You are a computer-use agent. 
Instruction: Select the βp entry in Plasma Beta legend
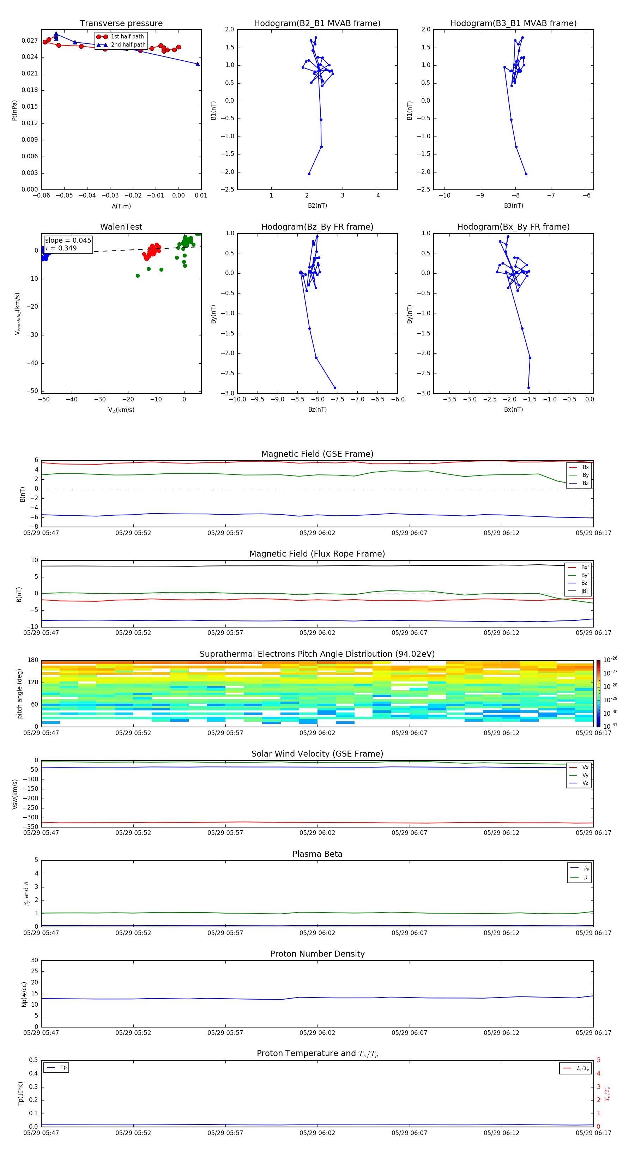pos(579,868)
